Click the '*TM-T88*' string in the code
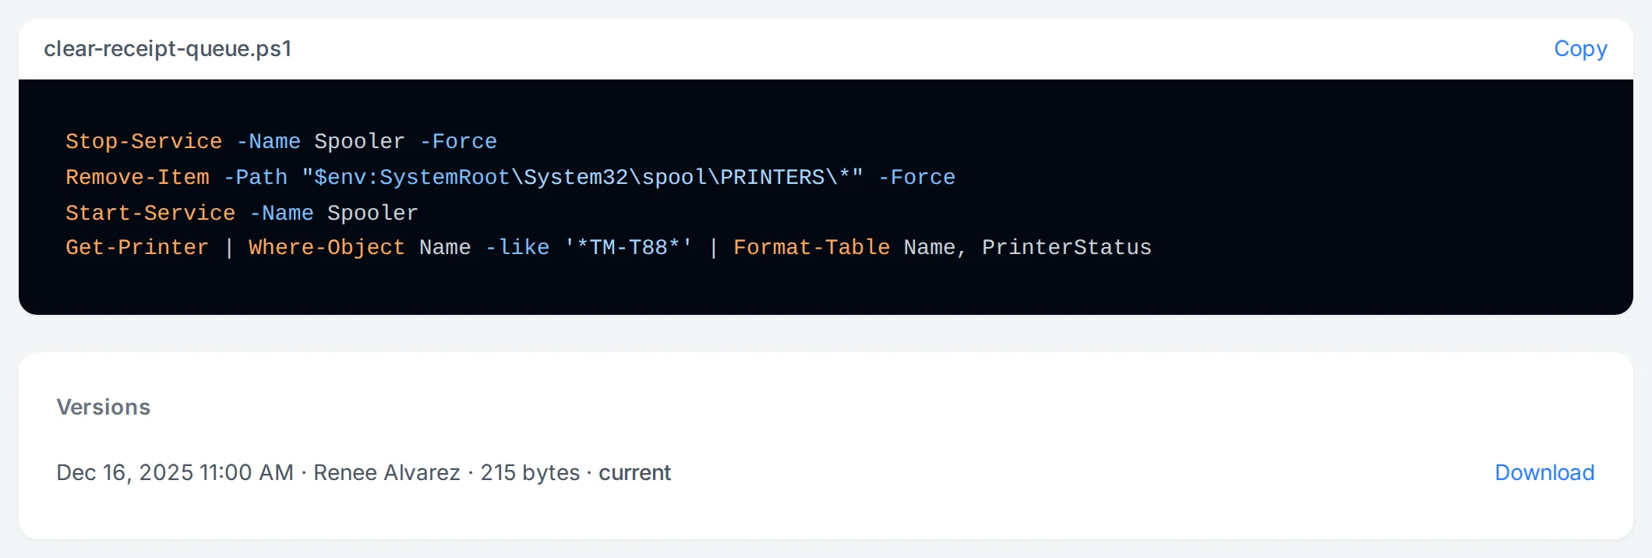This screenshot has width=1652, height=558. 628,248
